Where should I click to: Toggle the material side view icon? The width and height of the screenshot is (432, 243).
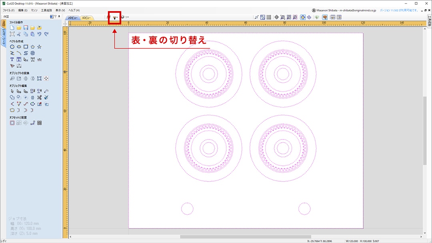325,17
